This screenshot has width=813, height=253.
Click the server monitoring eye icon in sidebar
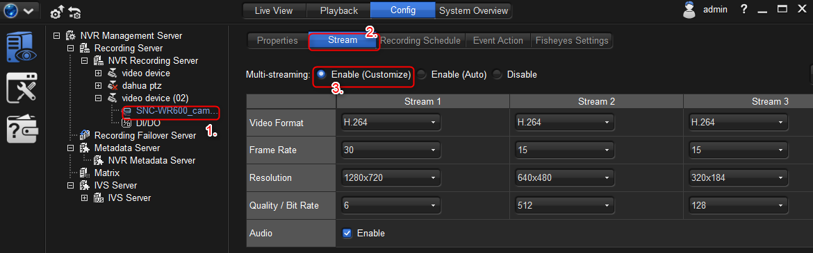pyautogui.click(x=22, y=47)
